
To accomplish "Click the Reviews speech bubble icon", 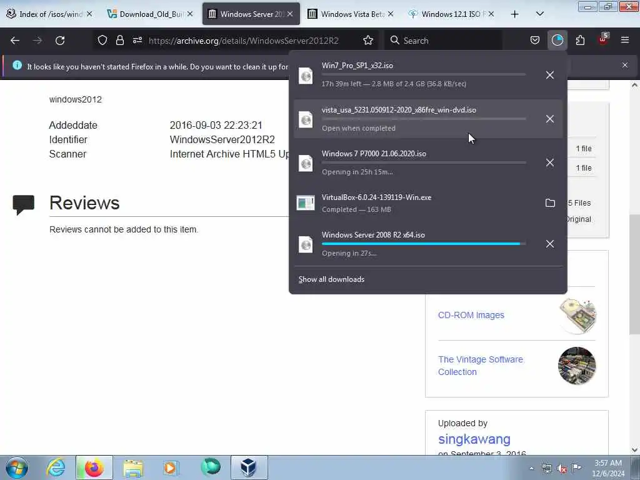I will pos(24,204).
